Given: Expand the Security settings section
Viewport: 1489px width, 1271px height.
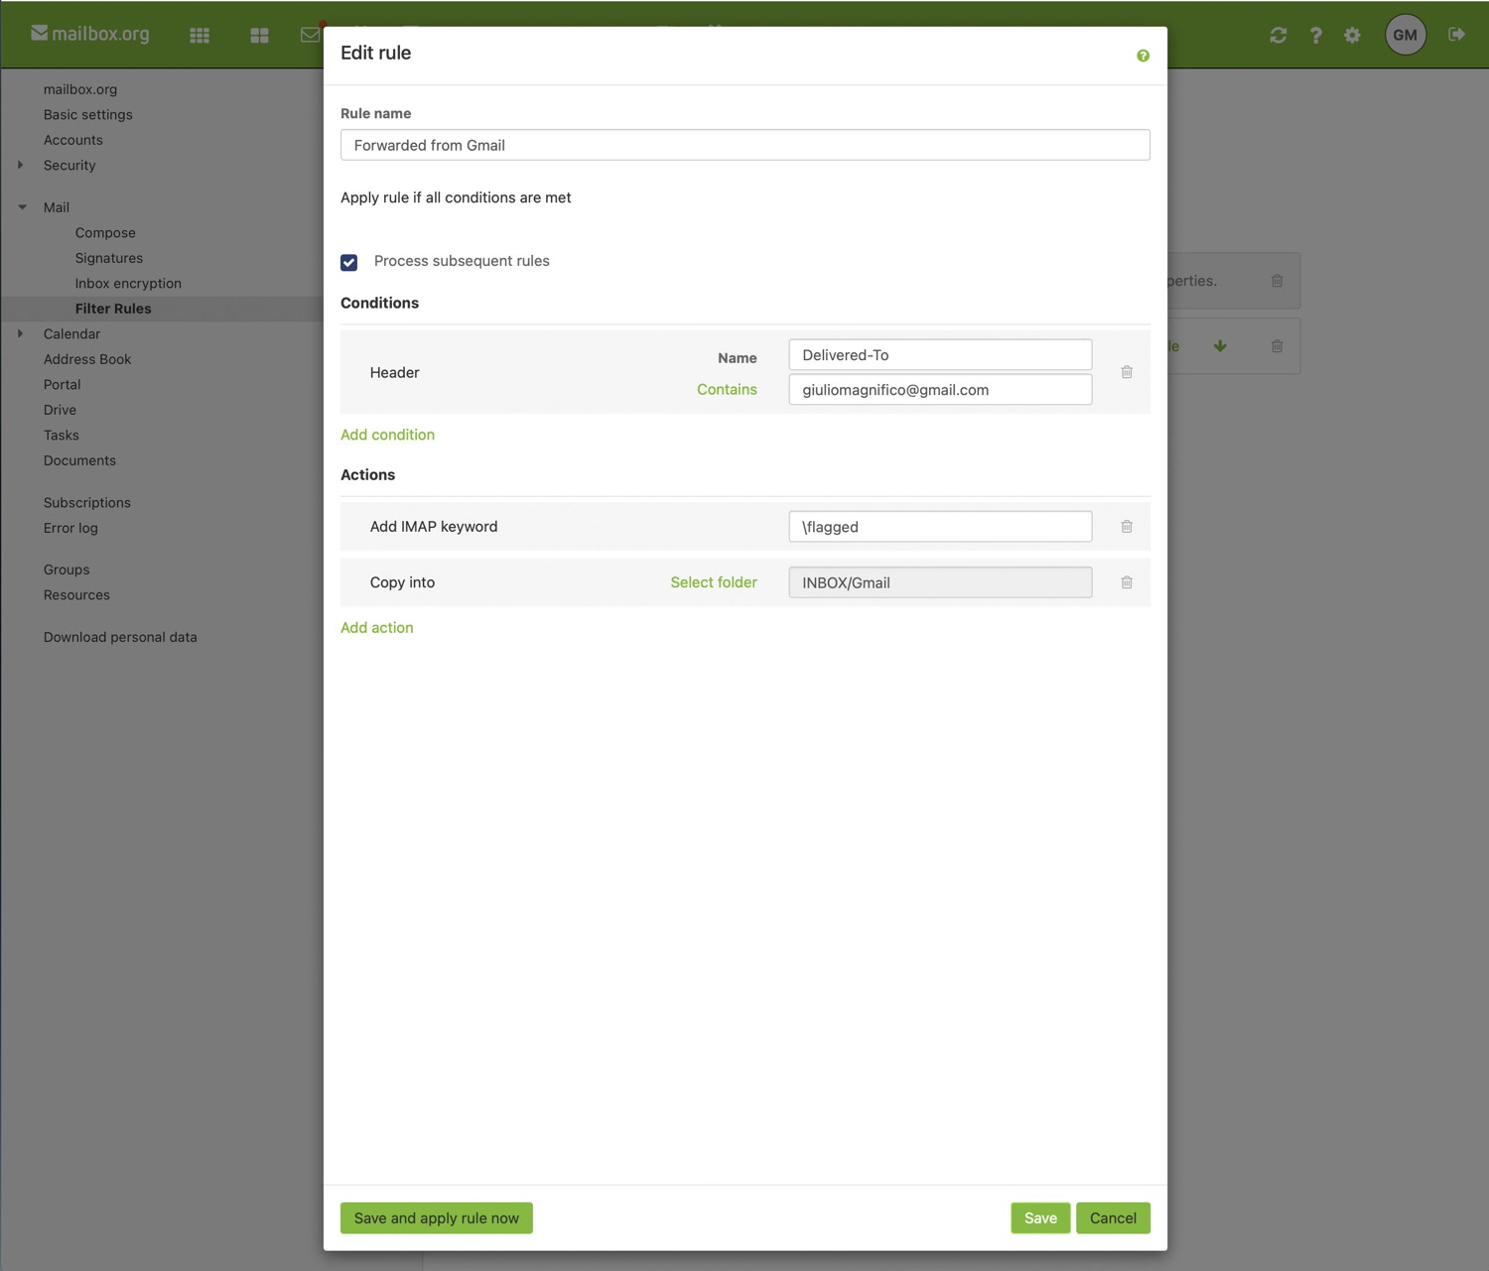Looking at the screenshot, I should (x=20, y=165).
